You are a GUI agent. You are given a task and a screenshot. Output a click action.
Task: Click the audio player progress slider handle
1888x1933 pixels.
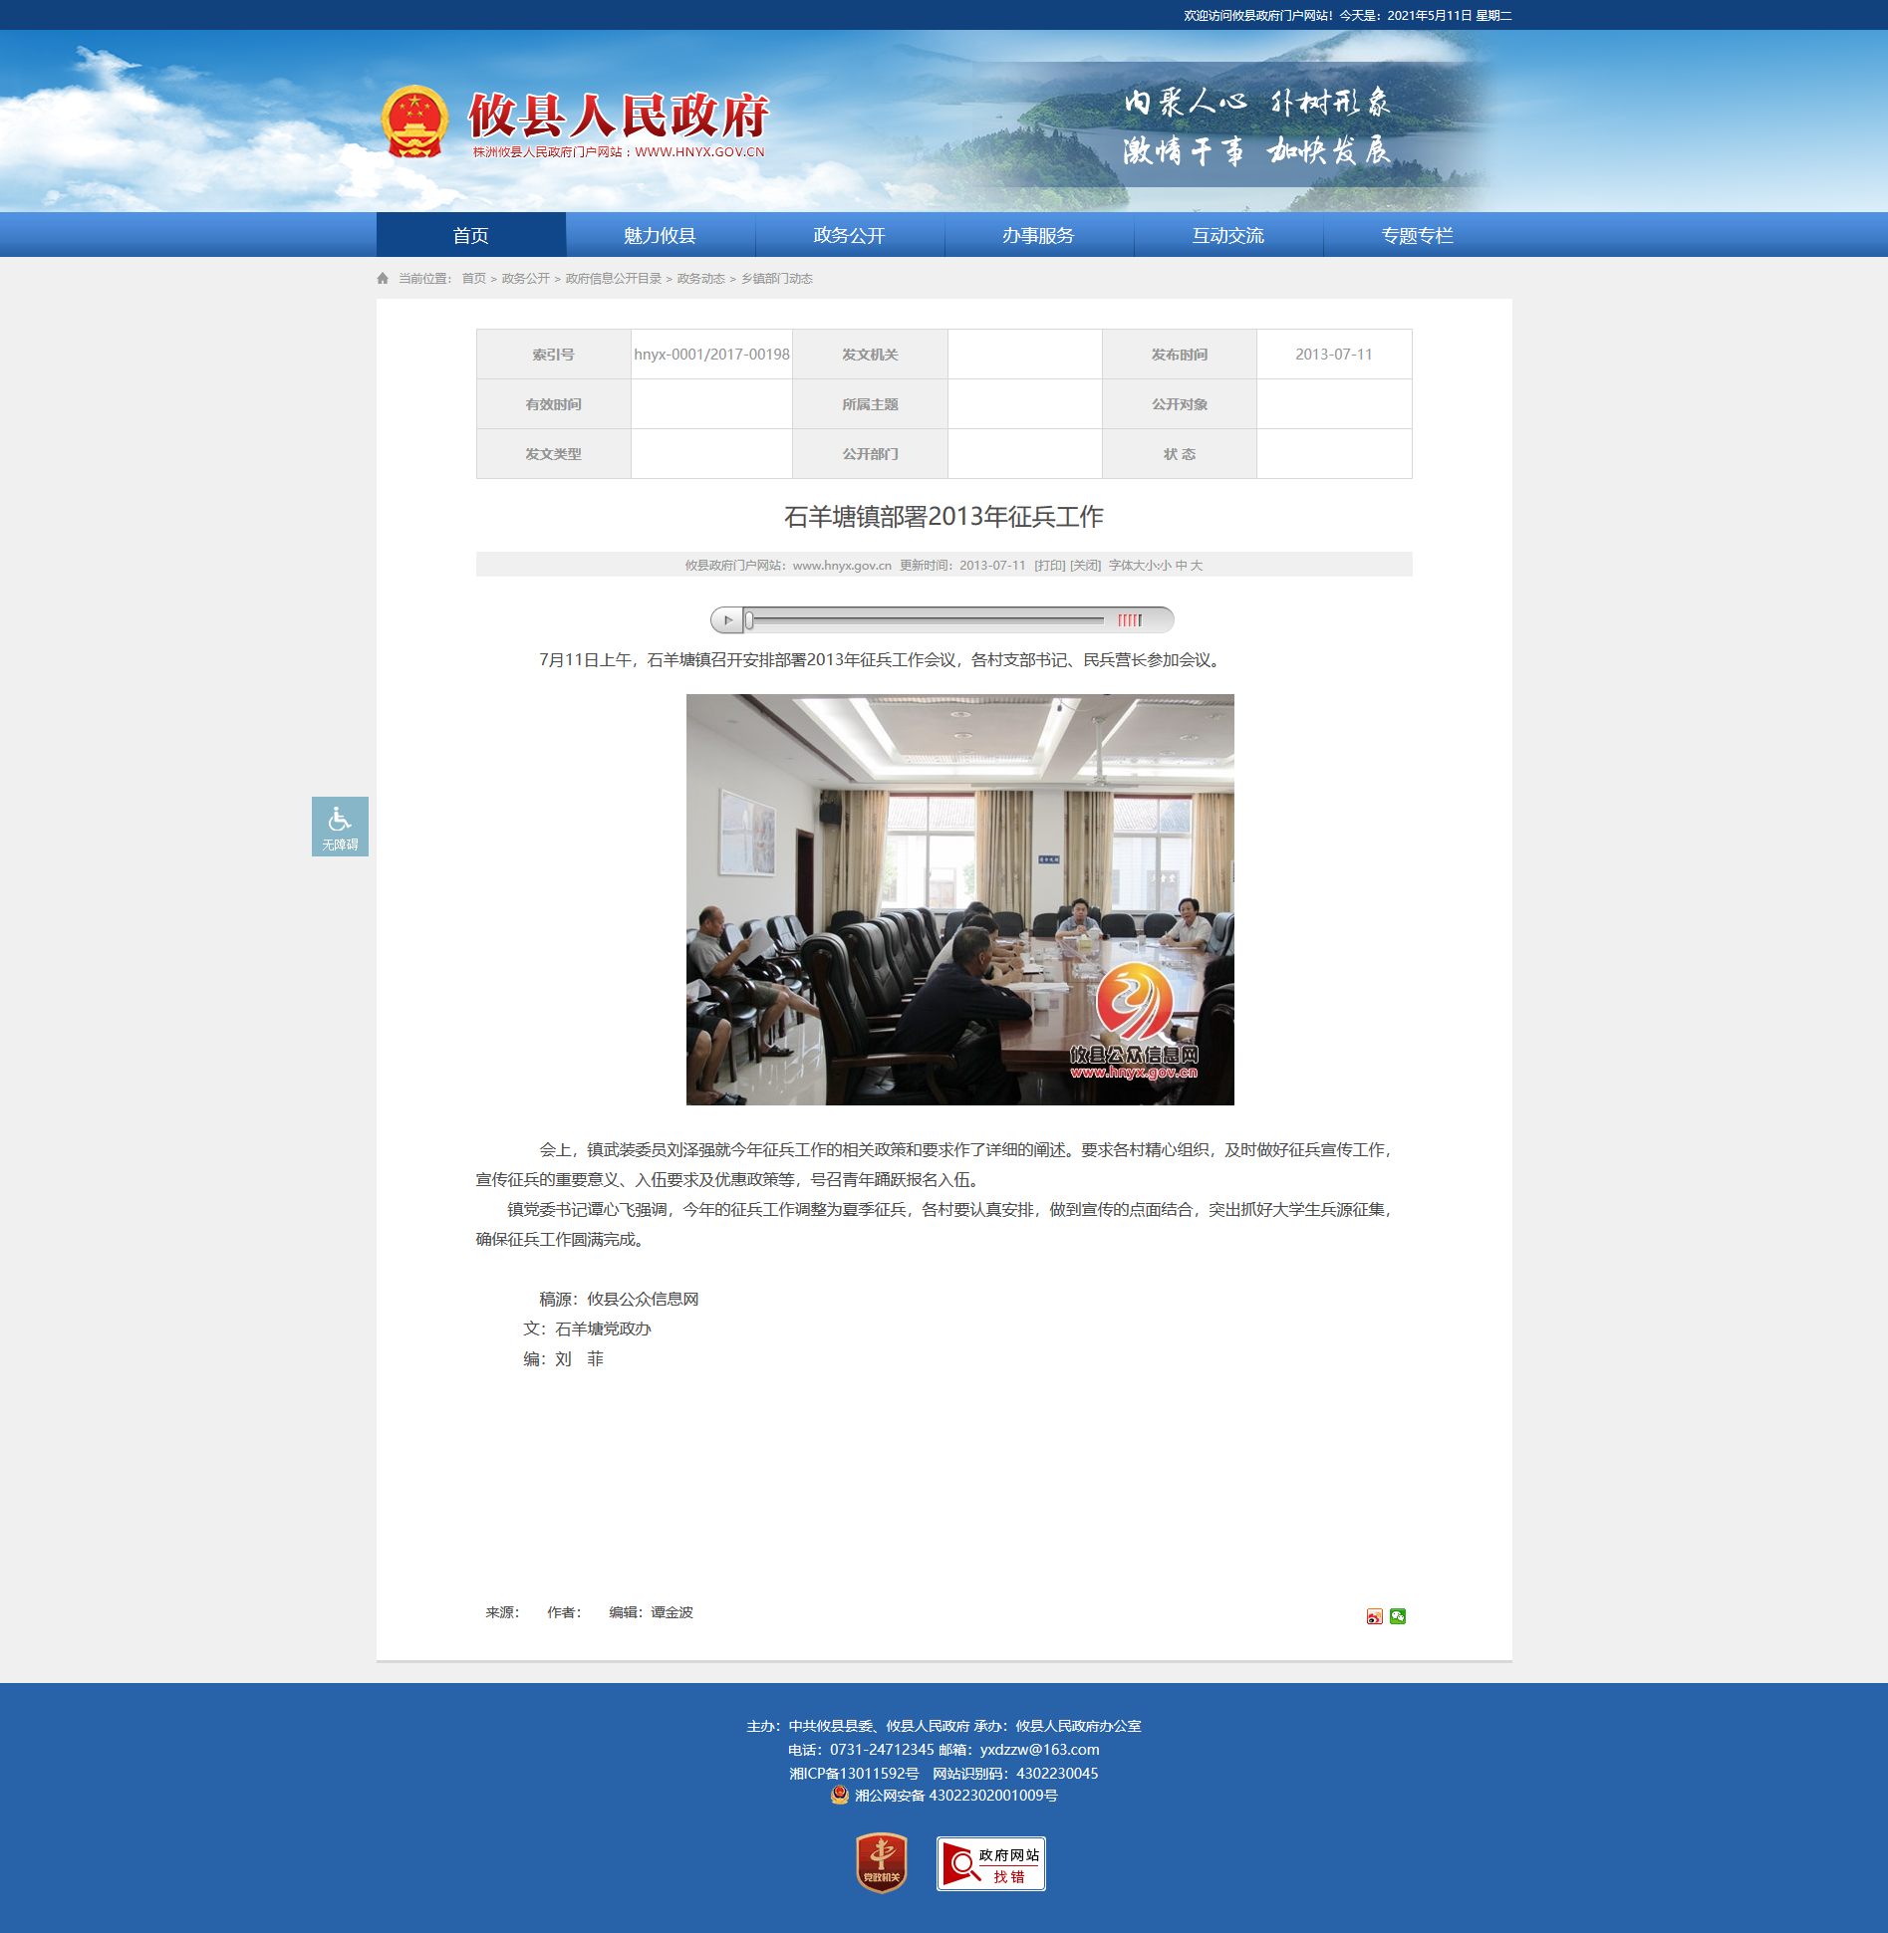(749, 620)
